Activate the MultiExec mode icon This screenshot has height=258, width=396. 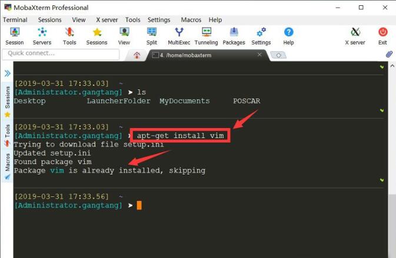click(179, 36)
